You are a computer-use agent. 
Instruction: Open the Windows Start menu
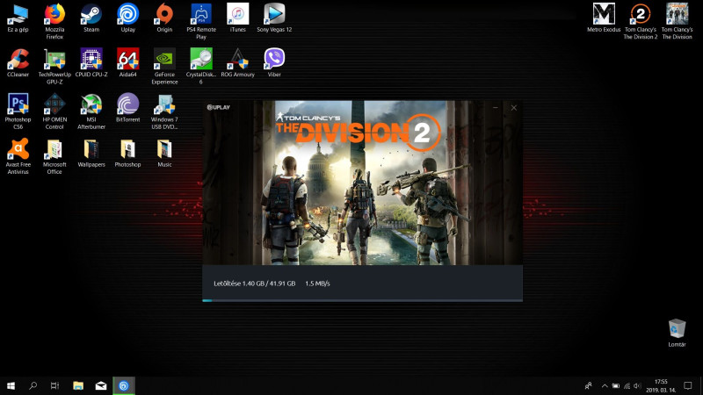[11, 385]
